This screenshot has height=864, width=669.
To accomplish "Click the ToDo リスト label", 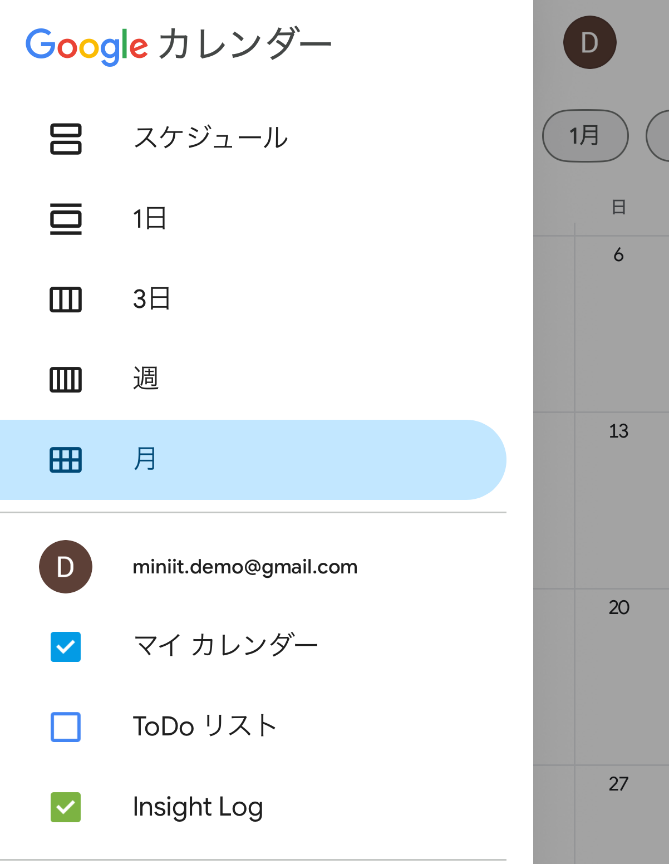I will 205,726.
